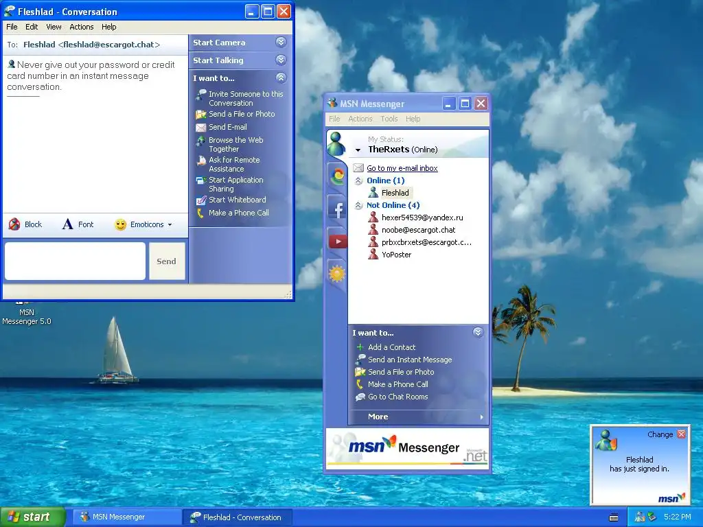The image size is (703, 527).
Task: Open the File menu in Conversation window
Action: click(x=12, y=27)
